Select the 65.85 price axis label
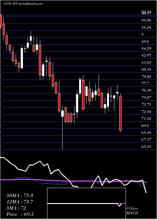The image size is (157, 219). click(x=146, y=147)
